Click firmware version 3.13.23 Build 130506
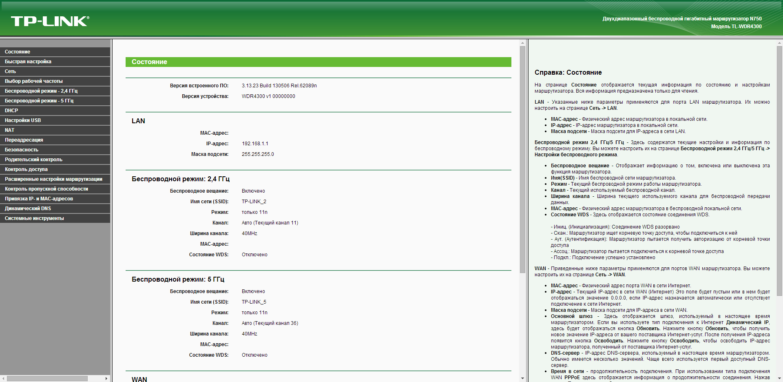Screen dimensions: 783x382 tap(279, 86)
